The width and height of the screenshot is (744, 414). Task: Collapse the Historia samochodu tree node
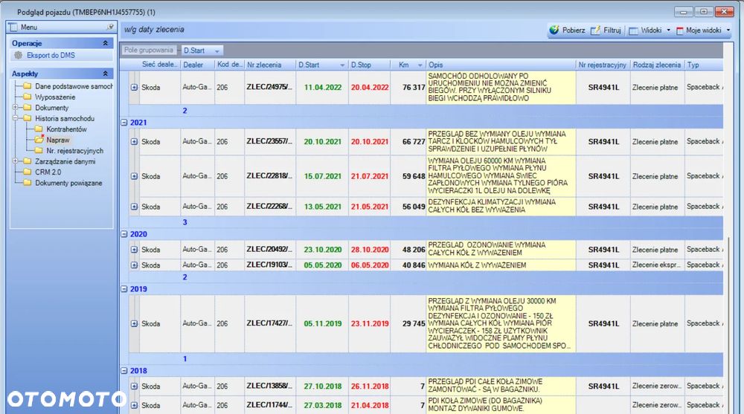[15, 118]
